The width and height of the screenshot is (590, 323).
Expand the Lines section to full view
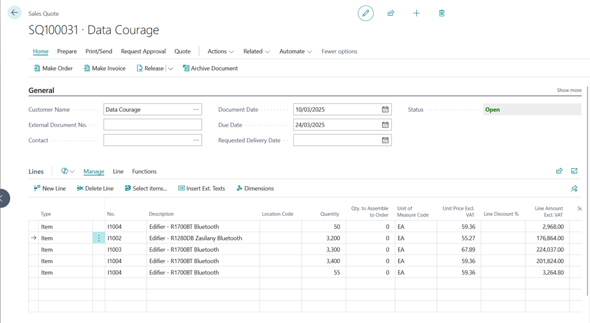[574, 171]
